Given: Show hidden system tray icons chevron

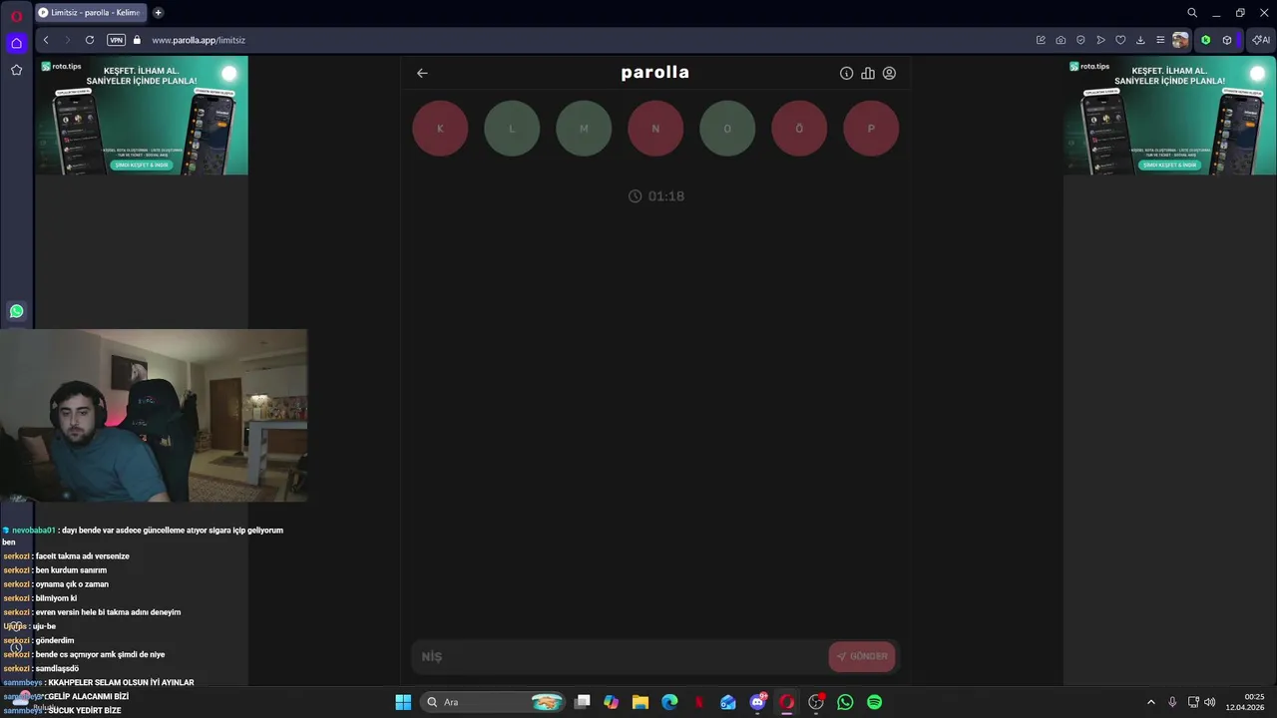Looking at the screenshot, I should tap(1151, 702).
